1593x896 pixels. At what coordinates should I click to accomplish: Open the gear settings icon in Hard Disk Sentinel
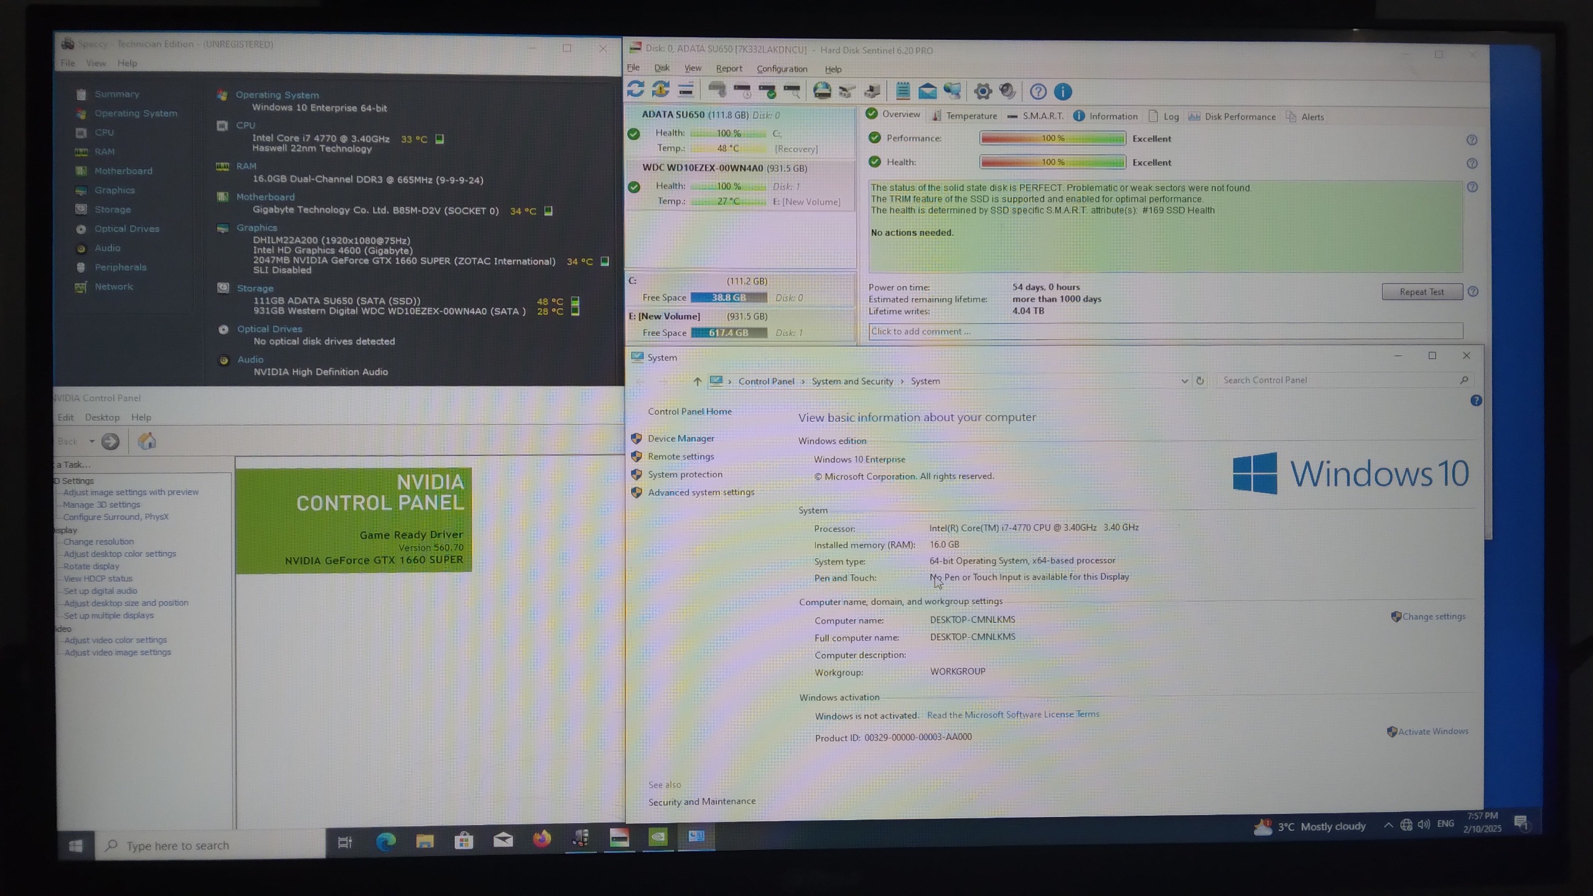pos(983,91)
